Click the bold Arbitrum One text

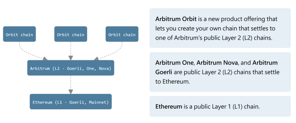[x=174, y=63]
